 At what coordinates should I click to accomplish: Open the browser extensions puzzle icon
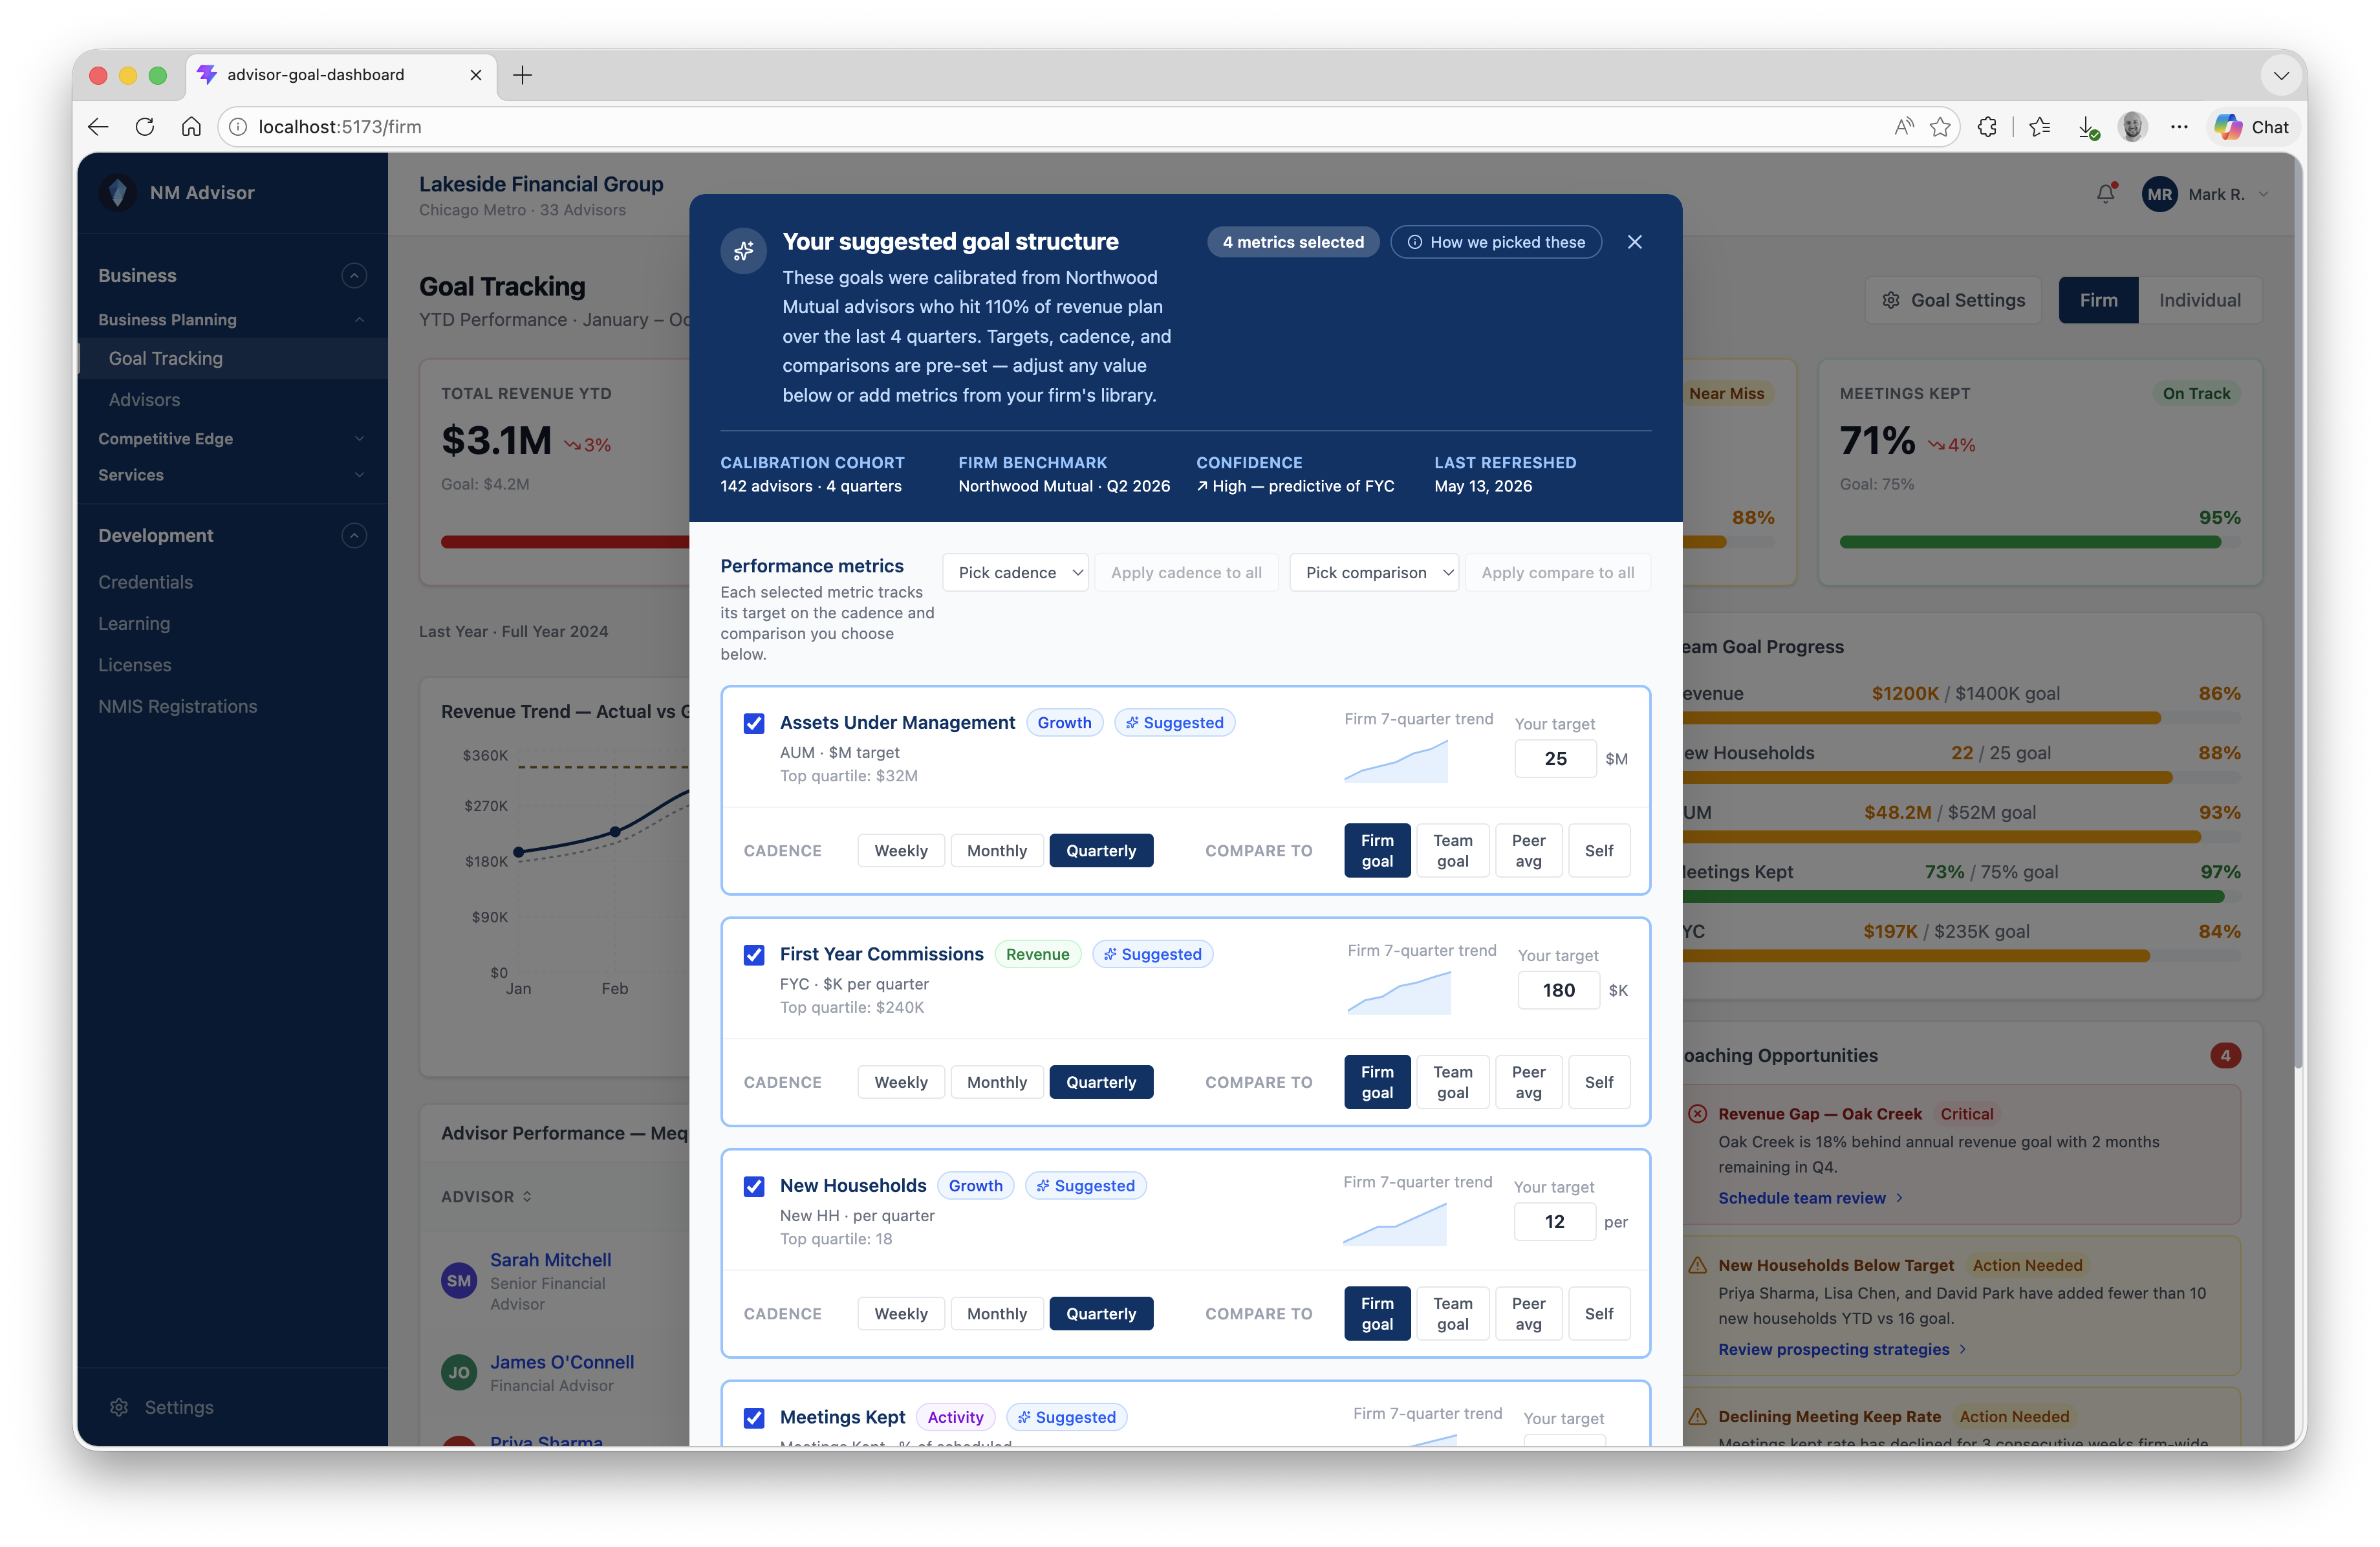pos(1987,127)
